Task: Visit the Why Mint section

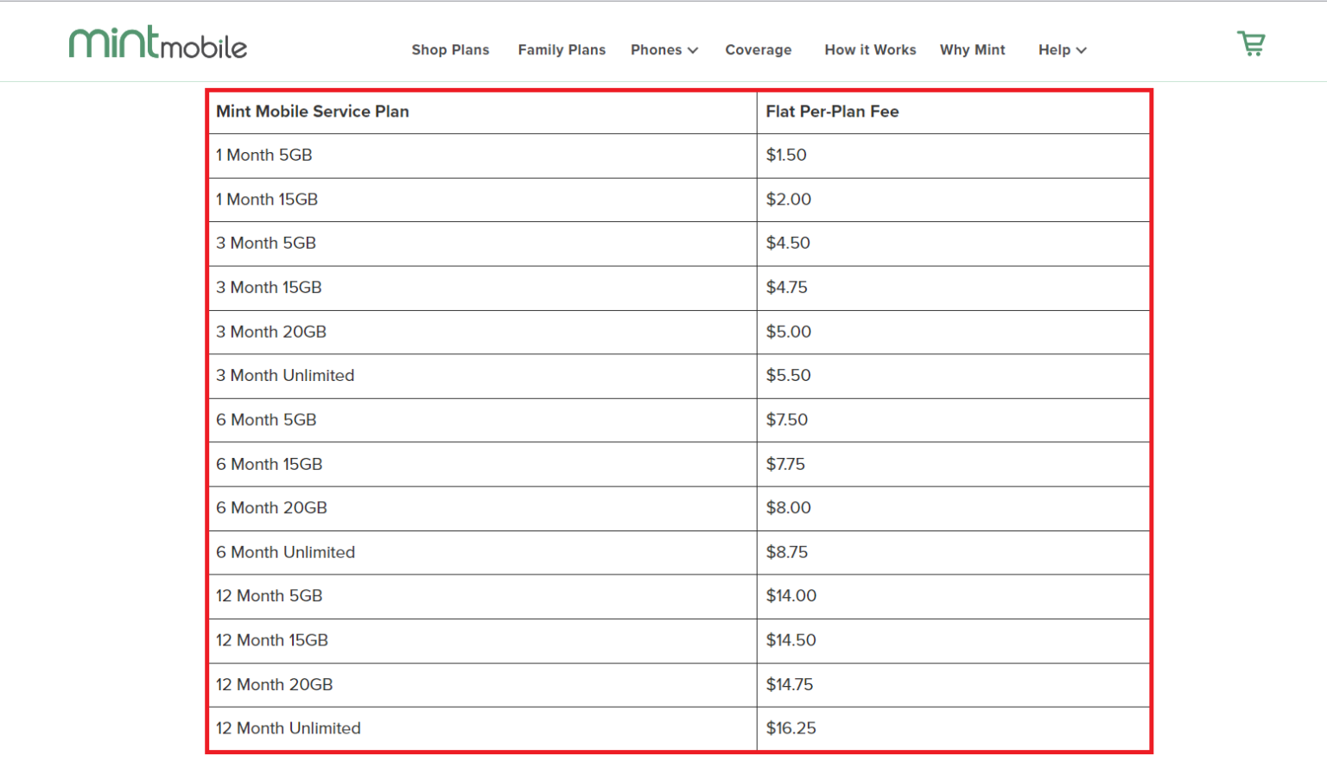Action: pos(972,50)
